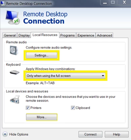Go to the Experience tab

(x=86, y=35)
